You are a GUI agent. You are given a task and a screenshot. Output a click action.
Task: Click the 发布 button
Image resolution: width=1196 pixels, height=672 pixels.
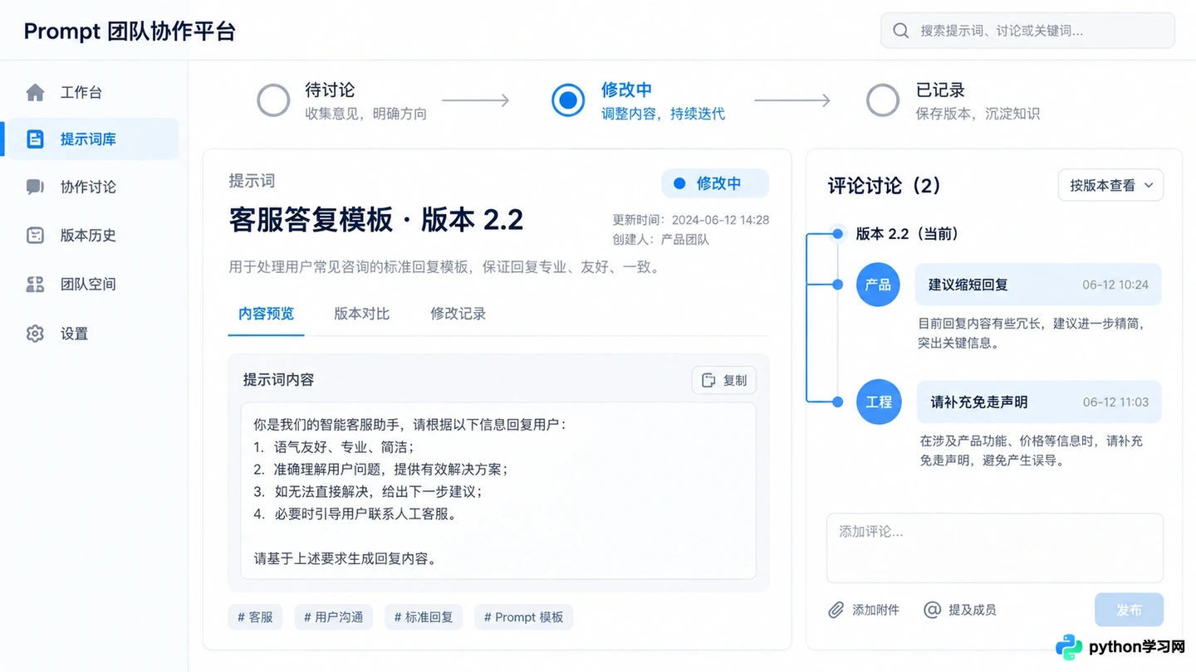point(1129,610)
